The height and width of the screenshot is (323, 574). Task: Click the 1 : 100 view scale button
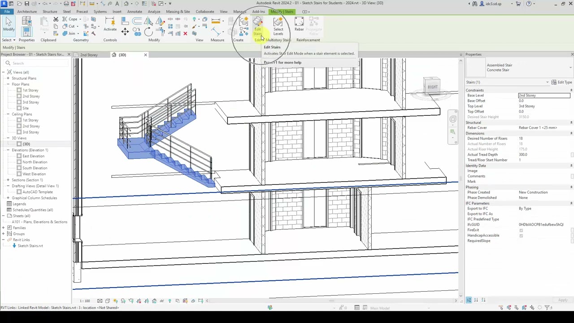pyautogui.click(x=85, y=301)
